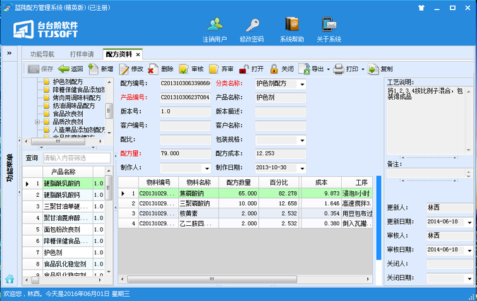Click the 关闭 lock toolbar button
This screenshot has height=301, width=477.
[281, 69]
